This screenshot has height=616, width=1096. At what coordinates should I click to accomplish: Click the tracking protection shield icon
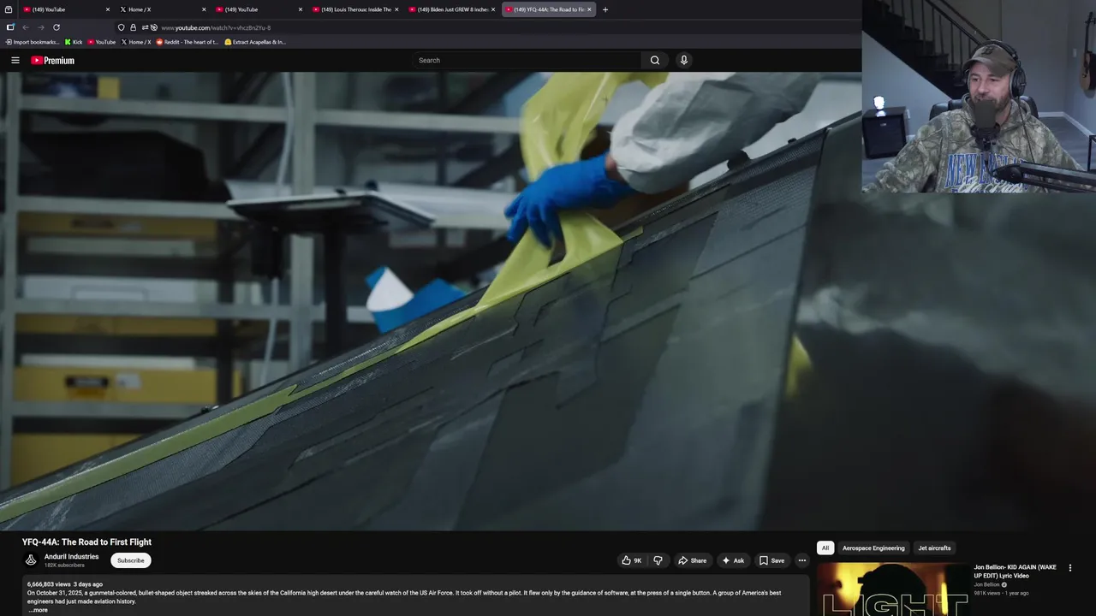(121, 27)
